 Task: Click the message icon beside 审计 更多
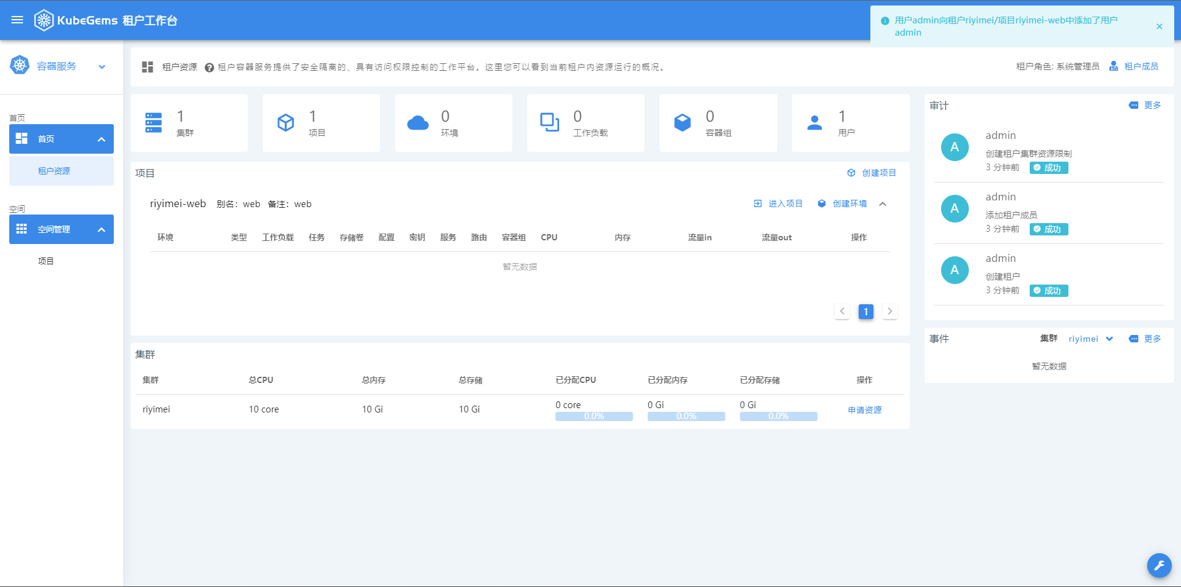tap(1134, 105)
